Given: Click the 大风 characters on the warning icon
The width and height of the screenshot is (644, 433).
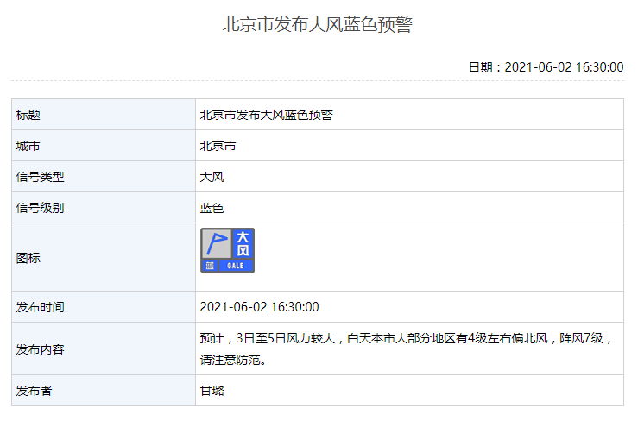Looking at the screenshot, I should [243, 243].
